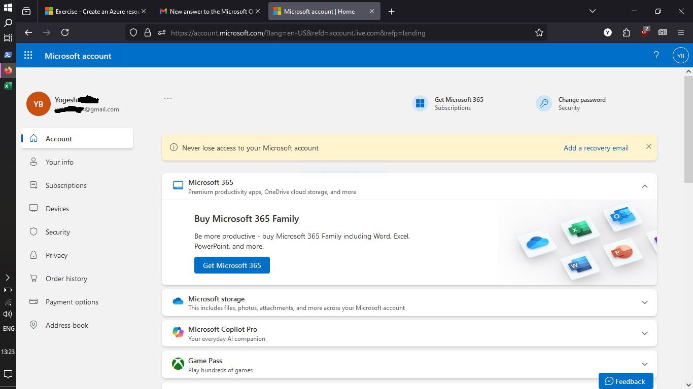693x389 pixels.
Task: Open Your info in the sidebar
Action: coord(77,162)
